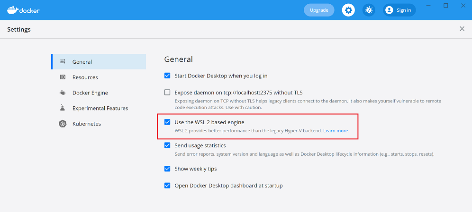This screenshot has width=472, height=212.
Task: Uncheck Start Docker Desktop when you log in
Action: 167,76
